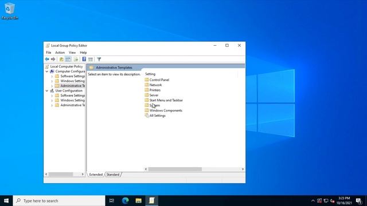367x206 pixels.
Task: Click the Filter funnel toolbar icon
Action: 99,60
